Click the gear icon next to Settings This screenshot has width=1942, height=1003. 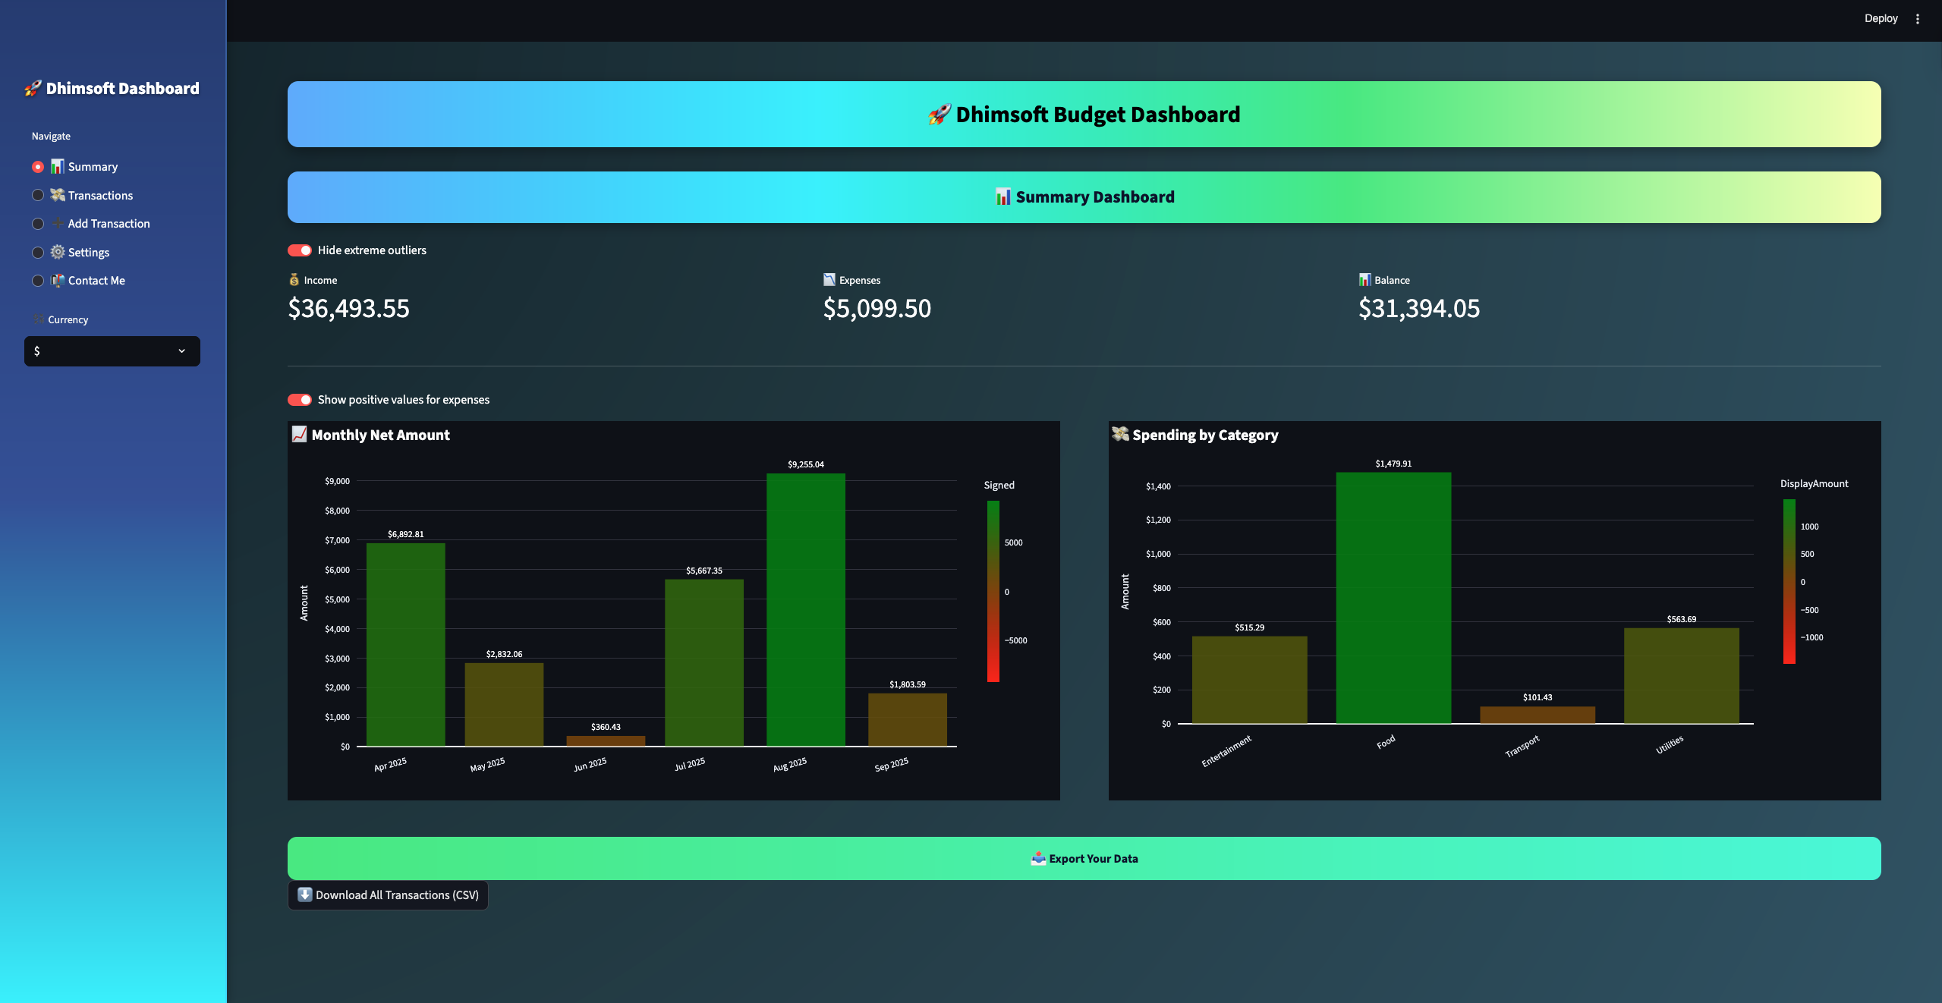click(57, 252)
